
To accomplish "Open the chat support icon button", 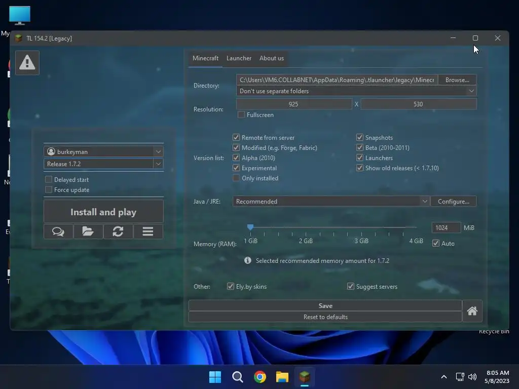I will tap(58, 231).
